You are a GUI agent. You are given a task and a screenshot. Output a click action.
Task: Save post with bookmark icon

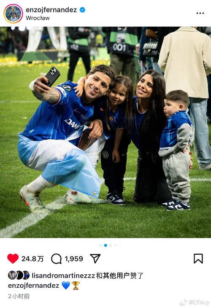point(198,259)
